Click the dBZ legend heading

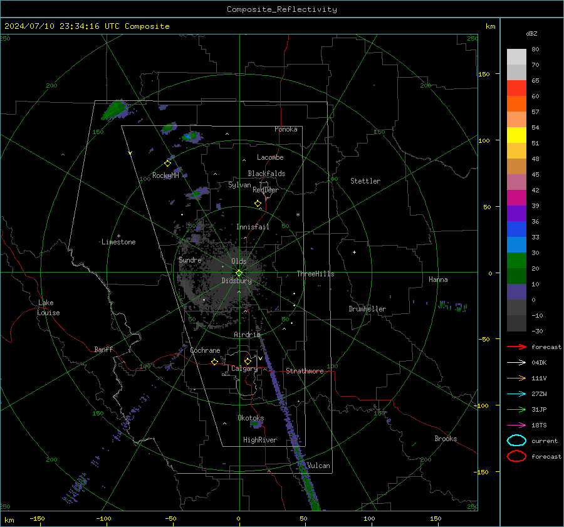[531, 34]
